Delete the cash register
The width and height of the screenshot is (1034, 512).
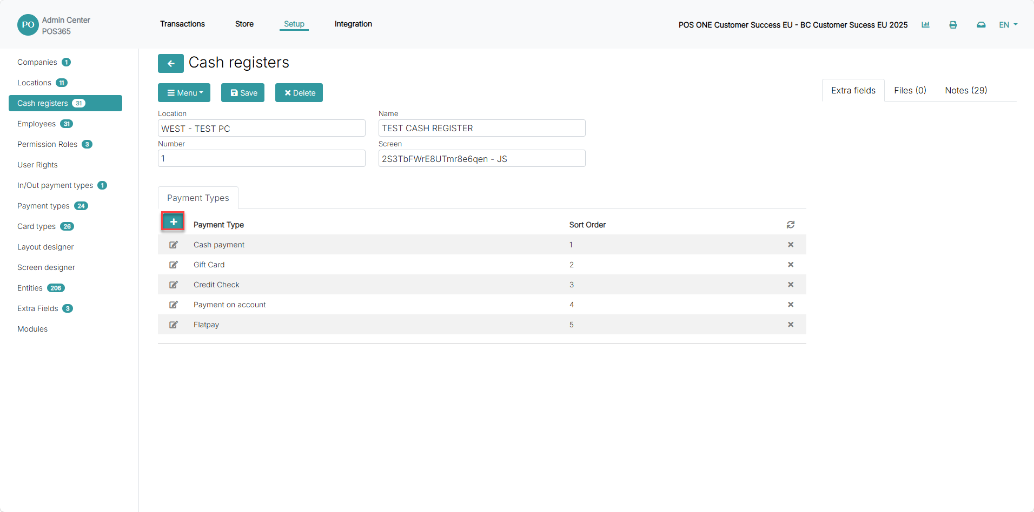(x=299, y=93)
